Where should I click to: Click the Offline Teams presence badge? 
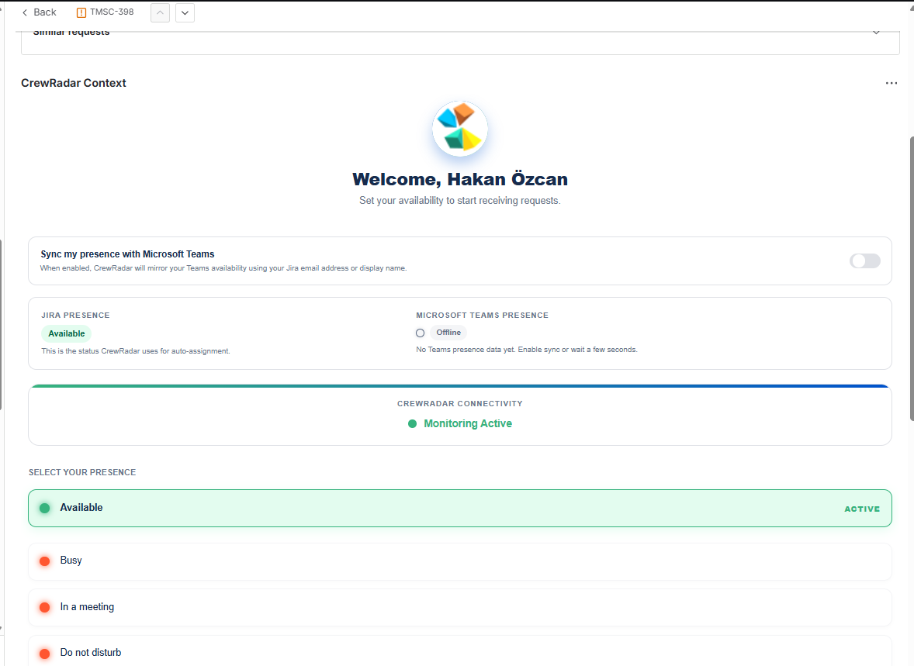pos(448,333)
